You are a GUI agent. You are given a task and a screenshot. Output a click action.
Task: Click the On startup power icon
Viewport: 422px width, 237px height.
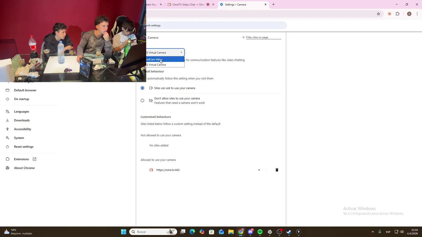tap(7, 99)
